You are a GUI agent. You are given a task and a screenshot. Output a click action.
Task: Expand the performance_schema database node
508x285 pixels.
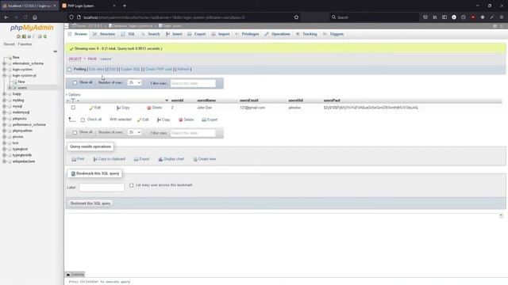[x=4, y=125]
